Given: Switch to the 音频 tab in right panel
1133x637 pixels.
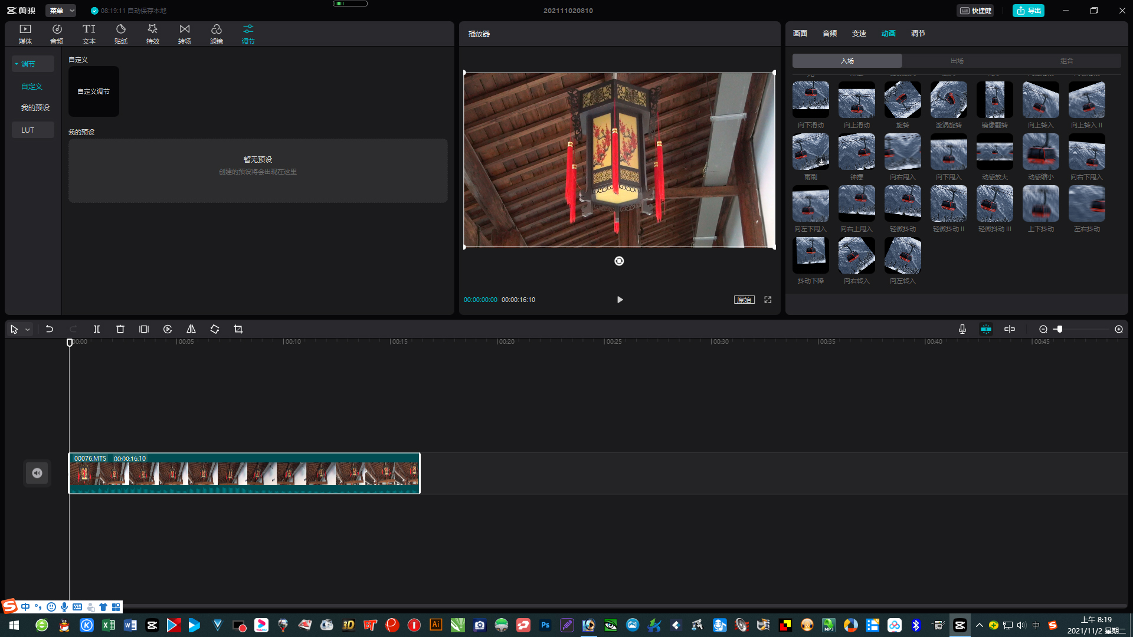Looking at the screenshot, I should (830, 34).
